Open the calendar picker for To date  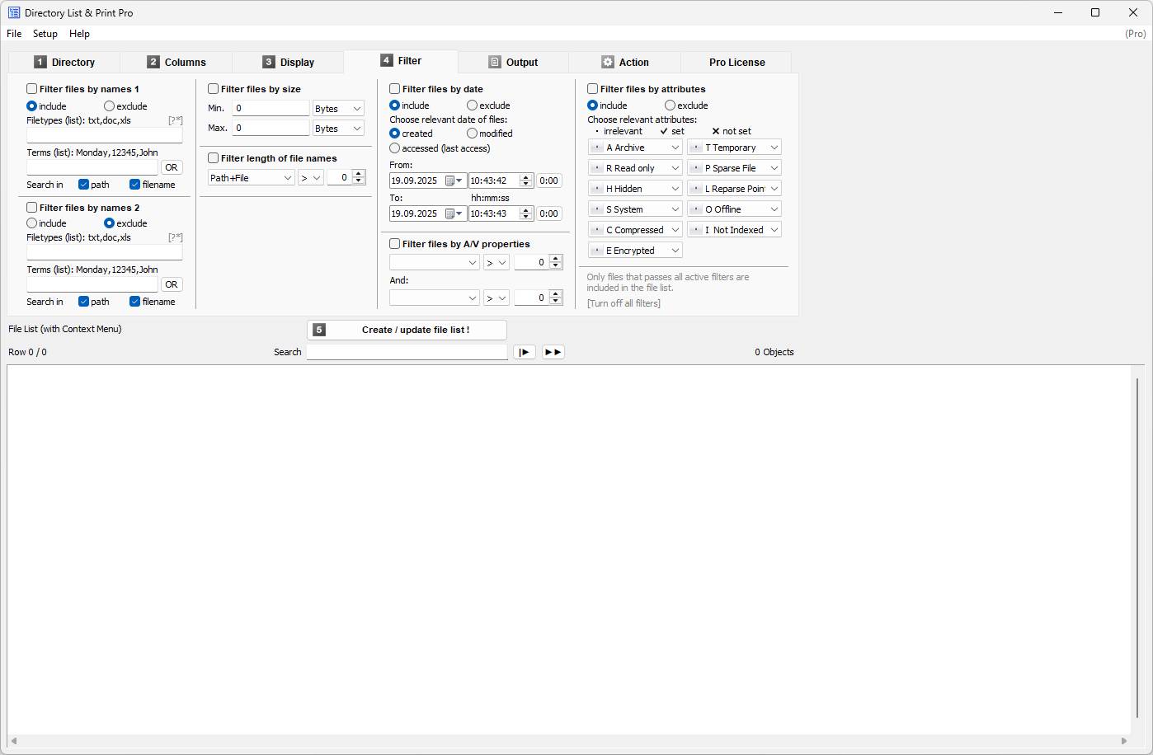[454, 213]
